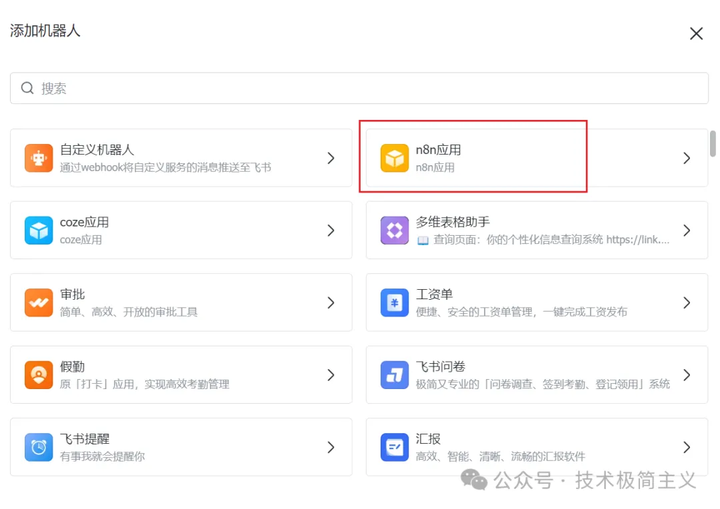Expand the 飞书提醒 chevron arrow
The height and width of the screenshot is (509, 720).
coord(331,447)
